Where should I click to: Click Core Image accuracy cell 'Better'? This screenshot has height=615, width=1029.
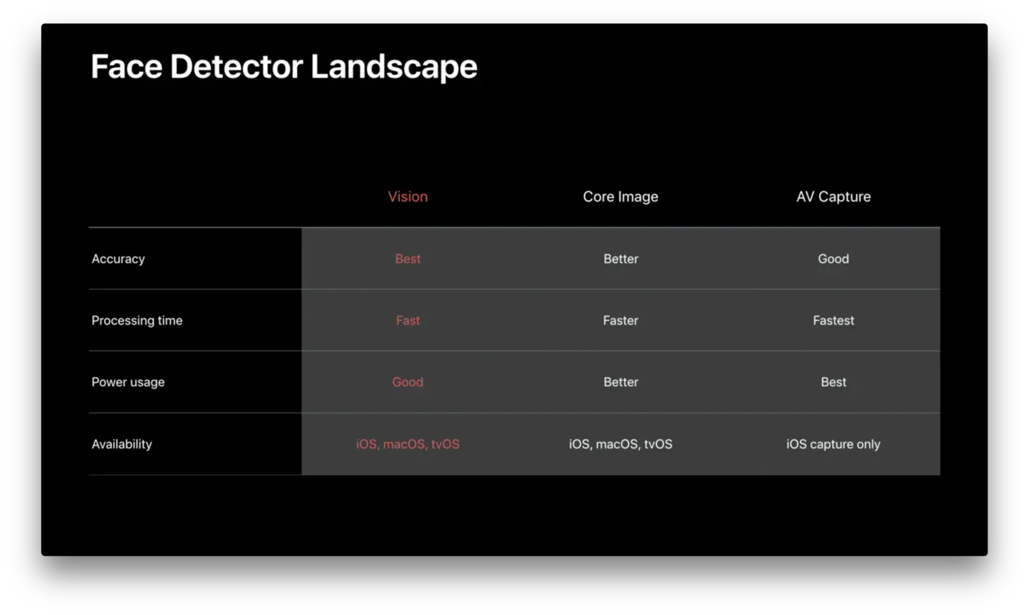point(621,259)
